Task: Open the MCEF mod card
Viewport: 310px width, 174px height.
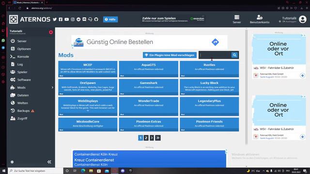Action: tap(88, 69)
